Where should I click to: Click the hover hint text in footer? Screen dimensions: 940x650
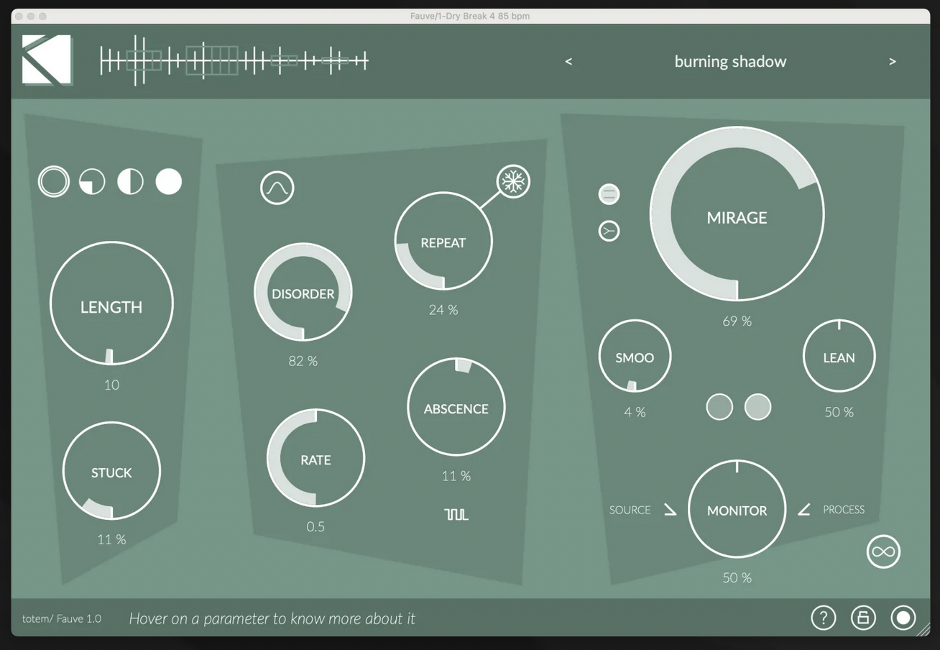pos(272,618)
